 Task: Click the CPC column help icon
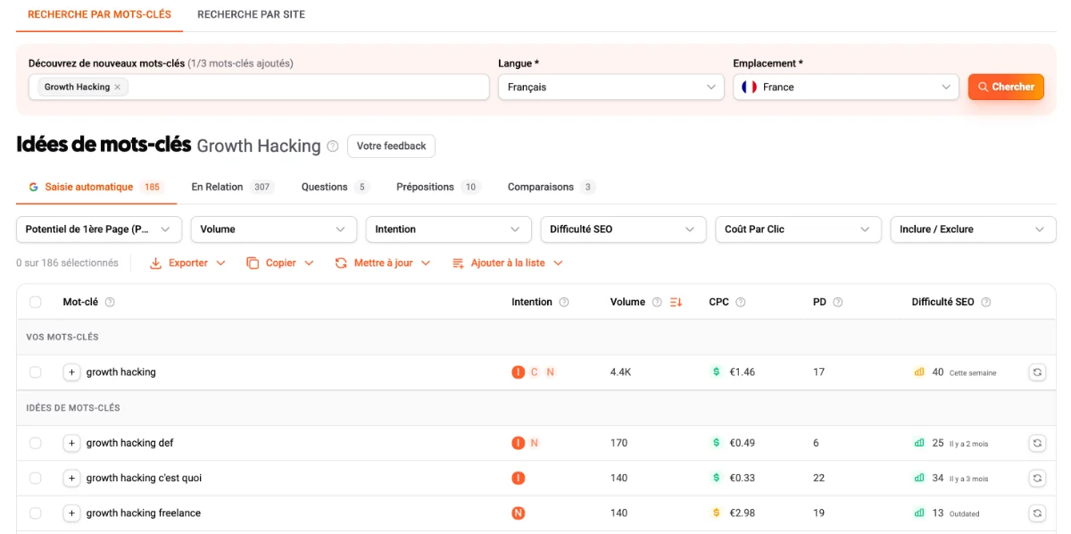(x=741, y=303)
